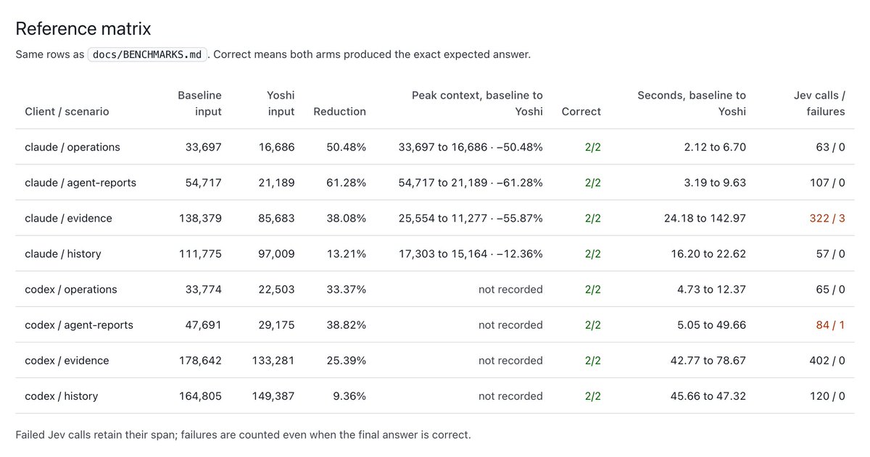870x457 pixels.
Task: Click the Baseline input column header
Action: (x=199, y=104)
